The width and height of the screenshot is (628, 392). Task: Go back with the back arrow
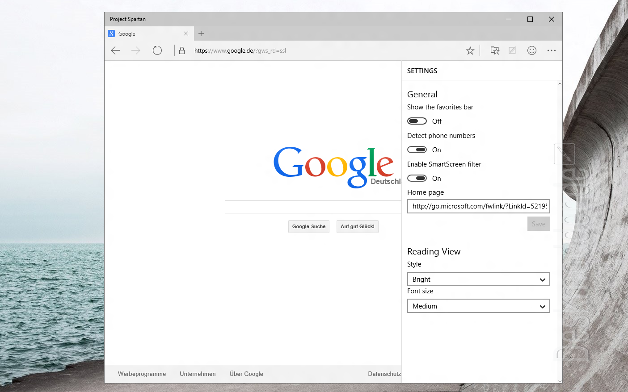pos(115,50)
